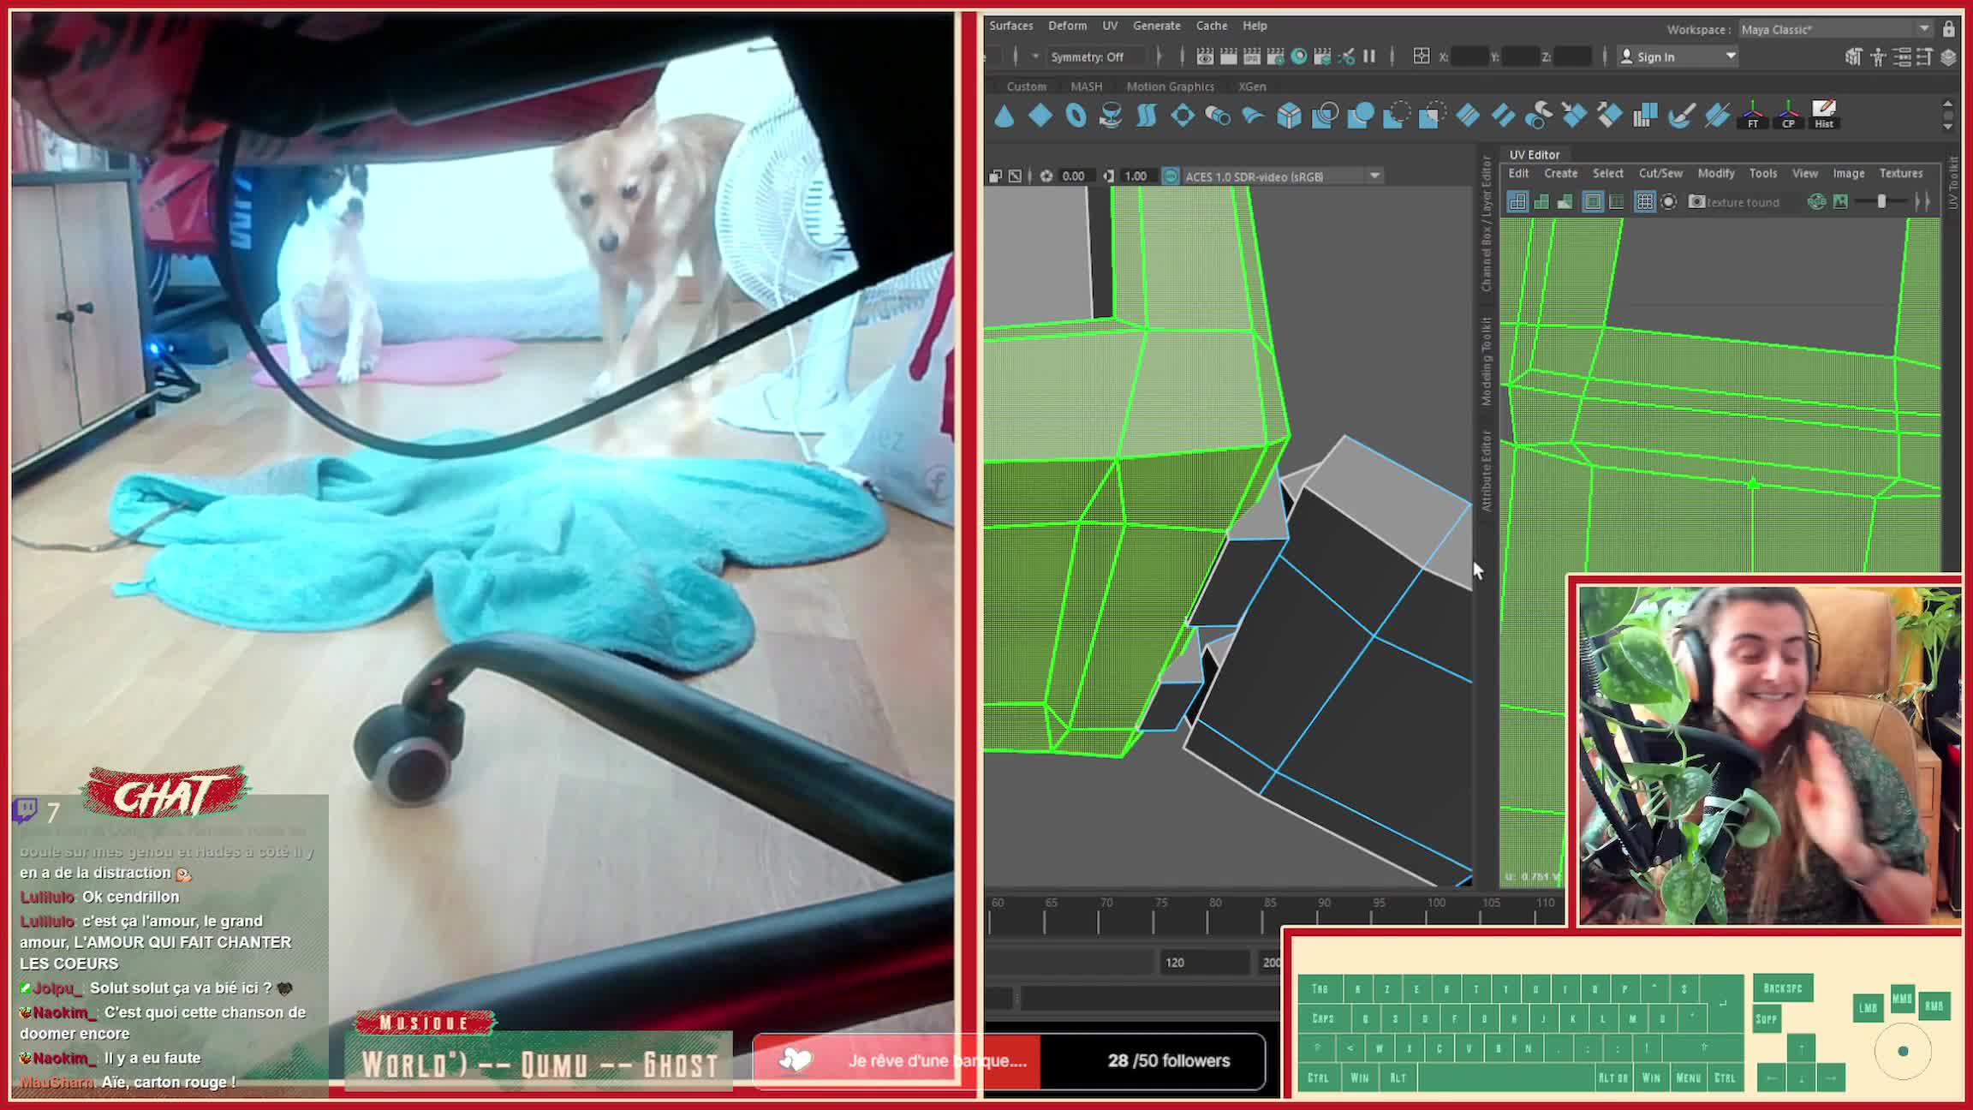Click the playback end 120 field

point(1203,962)
